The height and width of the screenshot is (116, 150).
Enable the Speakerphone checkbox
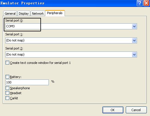[7, 88]
